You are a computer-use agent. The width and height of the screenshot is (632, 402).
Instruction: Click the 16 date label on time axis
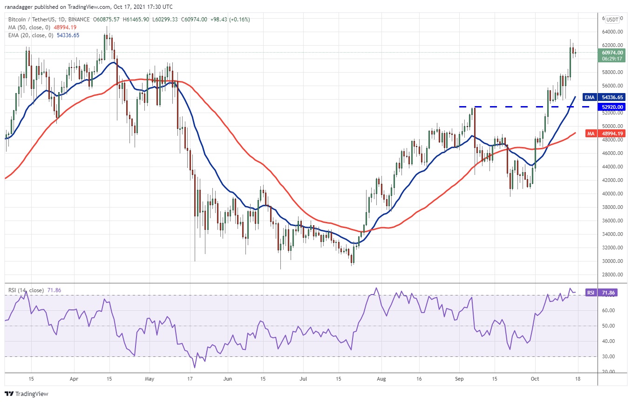click(x=419, y=379)
